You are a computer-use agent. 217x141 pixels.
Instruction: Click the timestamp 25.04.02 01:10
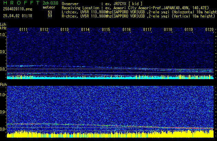click(x=18, y=16)
